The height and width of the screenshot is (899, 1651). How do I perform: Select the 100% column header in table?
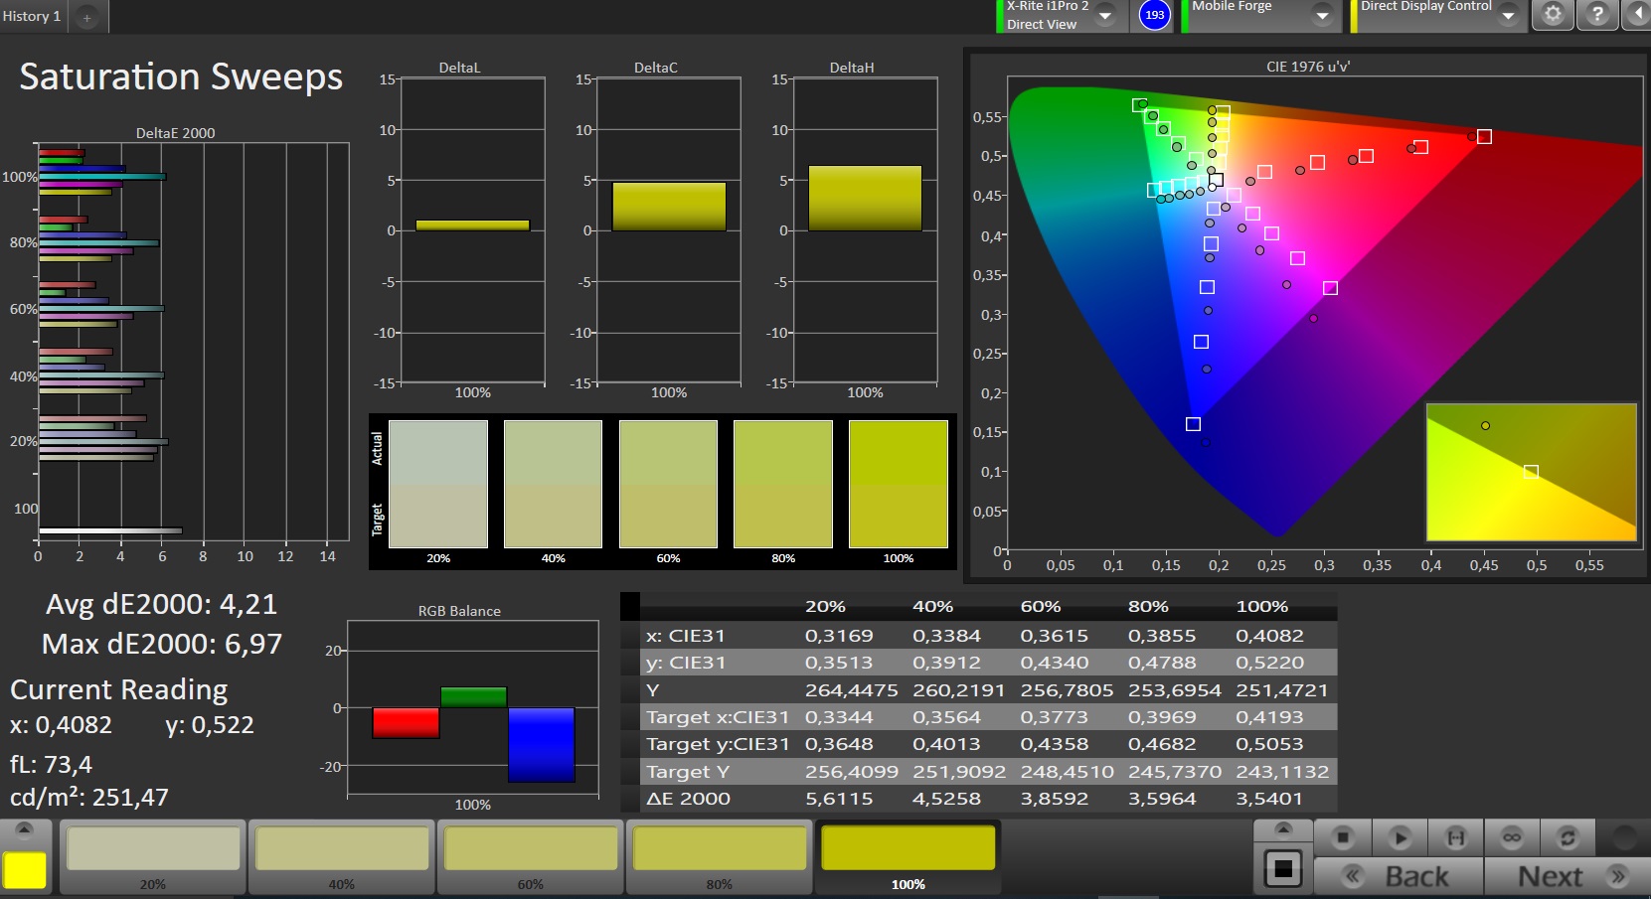[1261, 606]
